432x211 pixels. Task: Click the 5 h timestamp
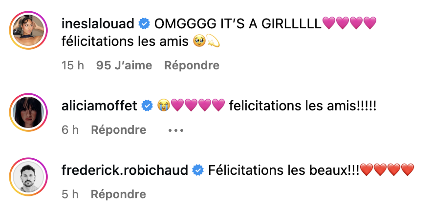[x=69, y=194]
